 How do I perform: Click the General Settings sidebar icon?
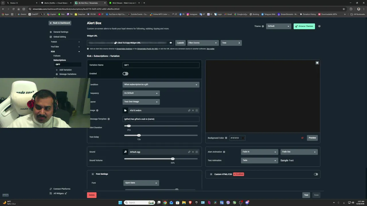[51, 32]
